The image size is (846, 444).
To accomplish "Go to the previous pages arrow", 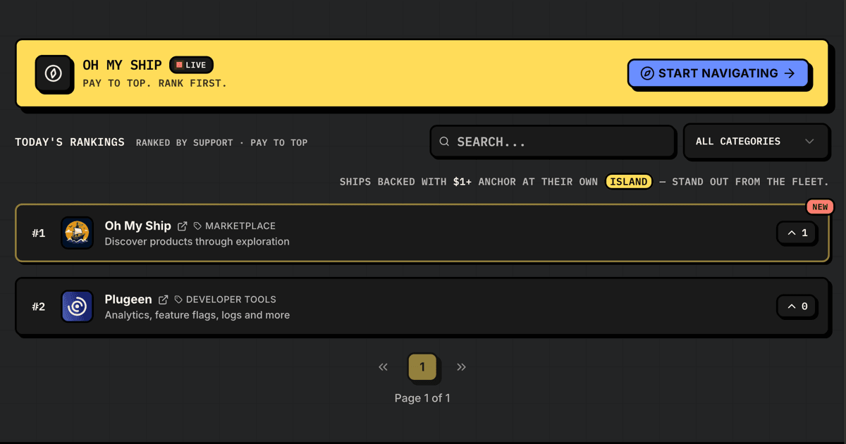I will coord(384,366).
